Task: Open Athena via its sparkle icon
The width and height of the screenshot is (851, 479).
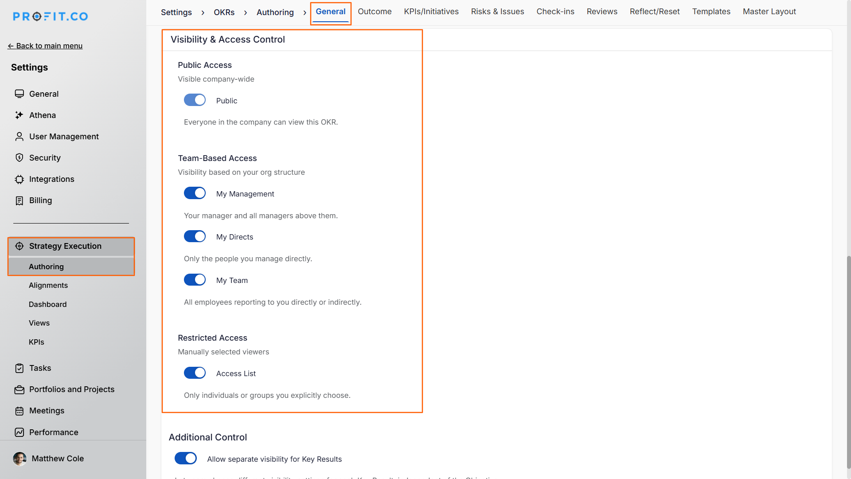Action: [x=19, y=115]
